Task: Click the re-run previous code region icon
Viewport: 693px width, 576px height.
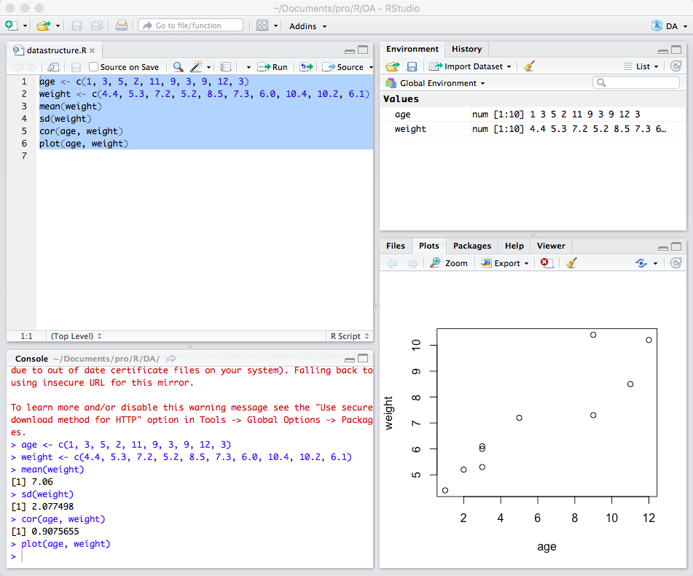Action: click(x=306, y=67)
